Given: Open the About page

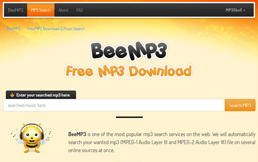Looking at the screenshot, I should coord(63,10).
